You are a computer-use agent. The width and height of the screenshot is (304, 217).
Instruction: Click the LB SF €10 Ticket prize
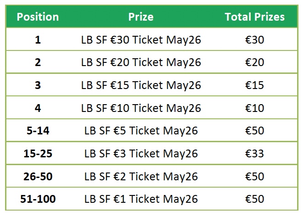click(141, 108)
